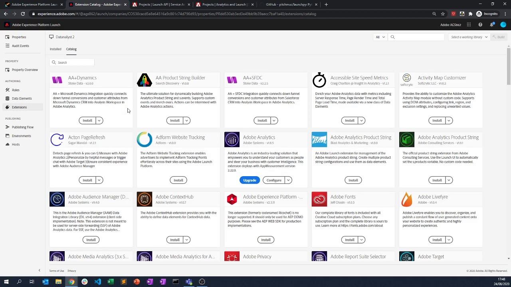Open a new browser tab
This screenshot has width=511, height=287.
tap(326, 4)
